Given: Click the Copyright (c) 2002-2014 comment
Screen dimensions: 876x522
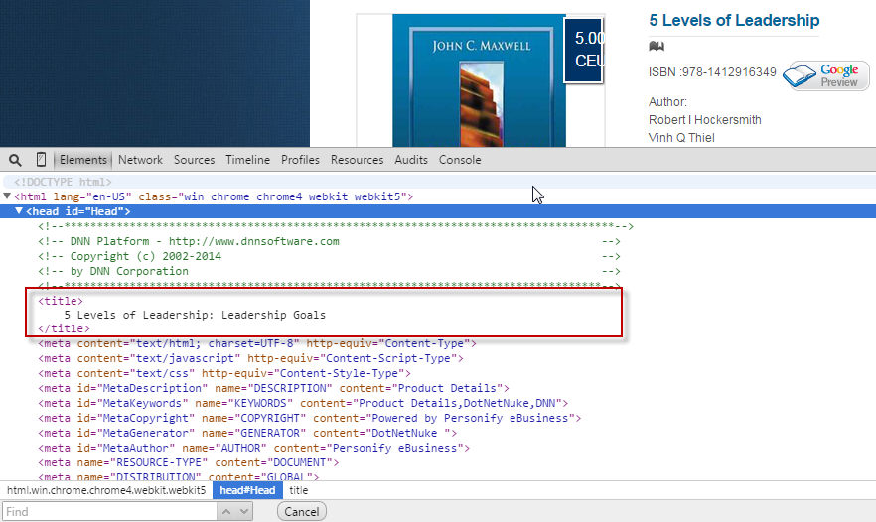Looking at the screenshot, I should pos(329,256).
